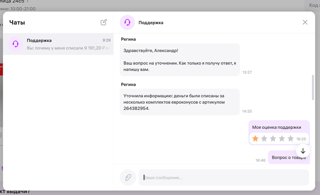Screen dimensions: 320x195
Task: Click the Поддержка title in chat header
Action: [151, 22]
